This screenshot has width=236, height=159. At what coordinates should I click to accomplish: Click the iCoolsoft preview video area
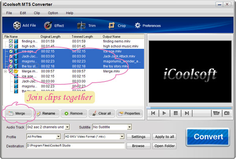point(190,72)
